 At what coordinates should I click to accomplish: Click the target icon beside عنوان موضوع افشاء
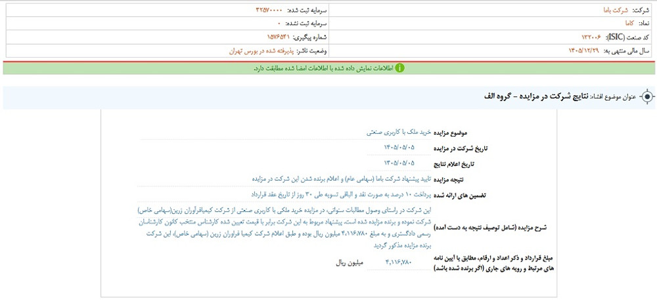point(647,97)
